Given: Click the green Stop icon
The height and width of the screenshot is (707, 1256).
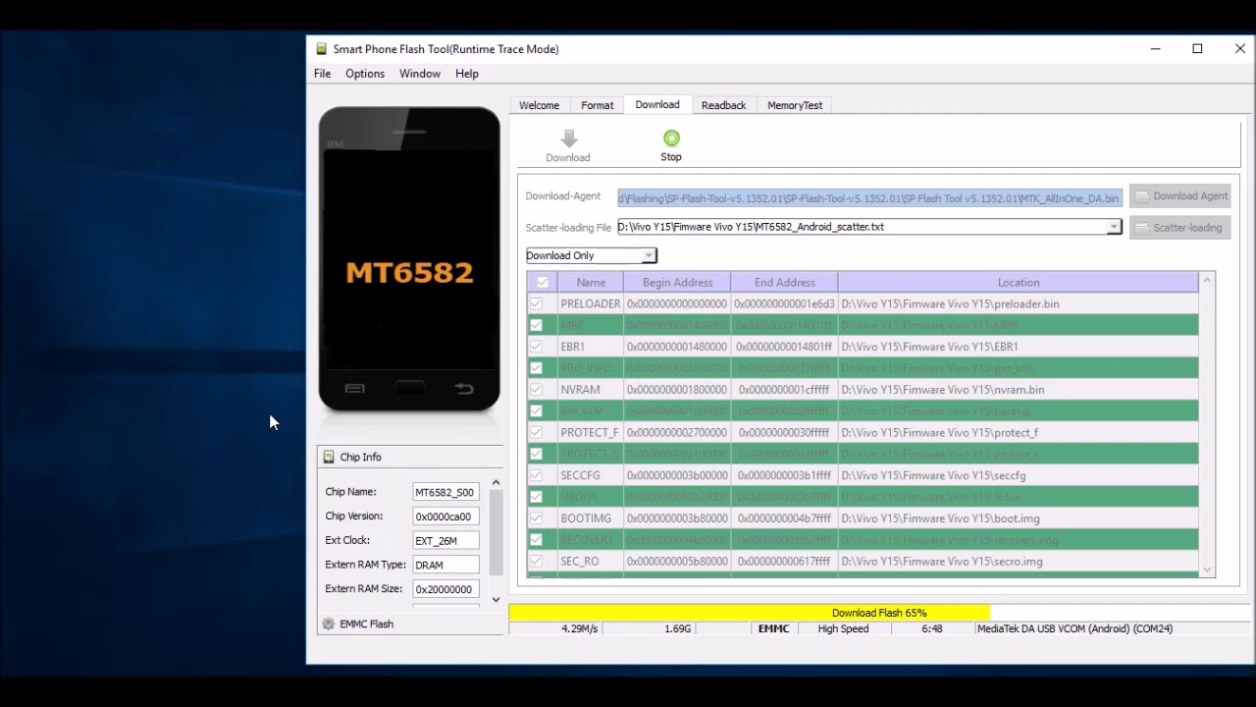Looking at the screenshot, I should pyautogui.click(x=671, y=138).
